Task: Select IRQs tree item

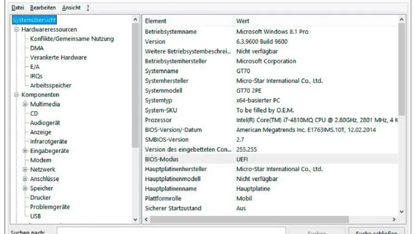Action: [x=36, y=76]
